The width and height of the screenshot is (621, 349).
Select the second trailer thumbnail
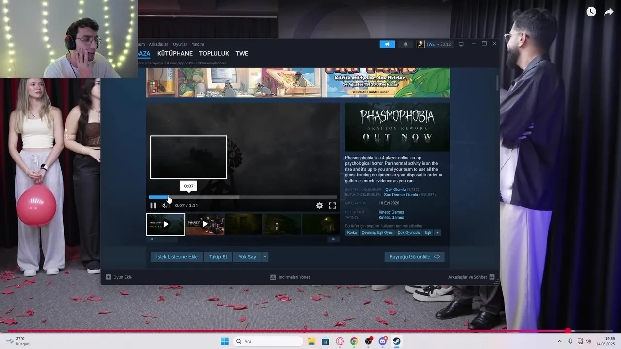pyautogui.click(x=205, y=224)
